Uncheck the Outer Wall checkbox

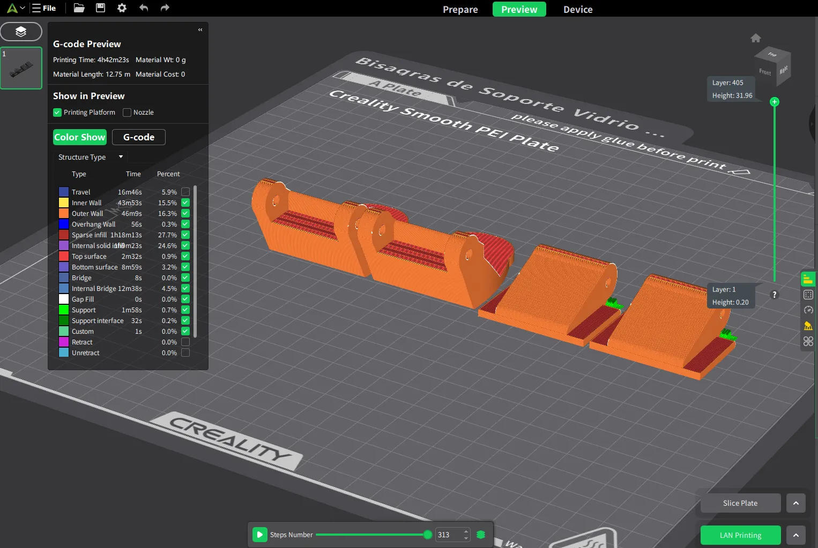(x=185, y=213)
